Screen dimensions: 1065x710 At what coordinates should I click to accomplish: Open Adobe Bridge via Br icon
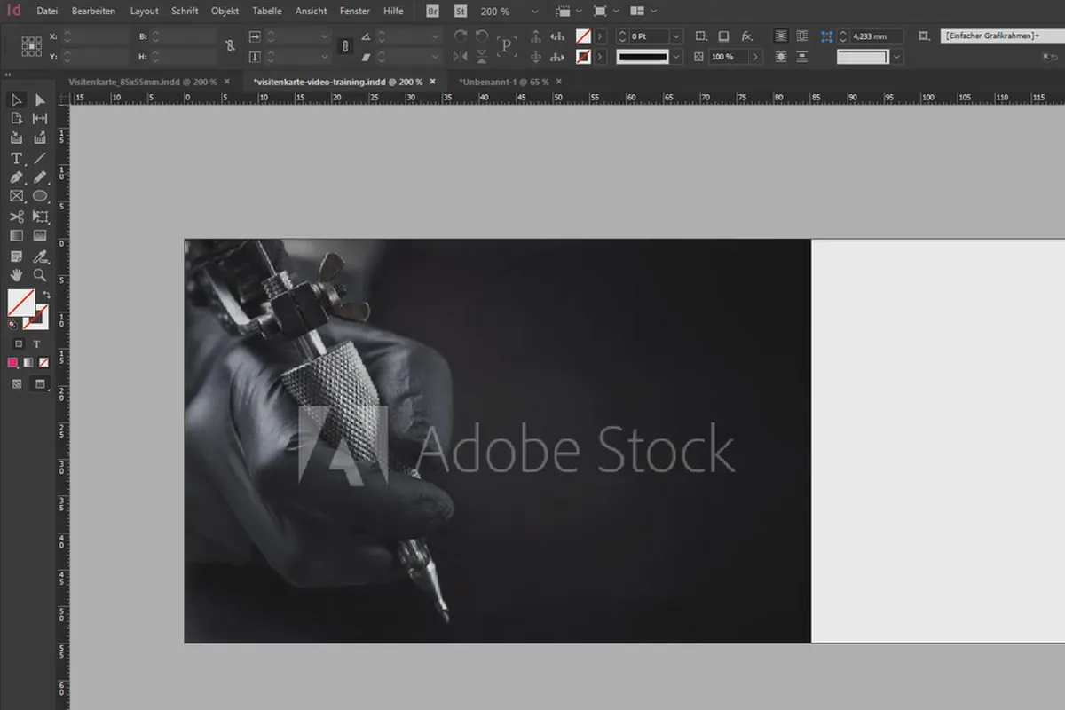[432, 12]
